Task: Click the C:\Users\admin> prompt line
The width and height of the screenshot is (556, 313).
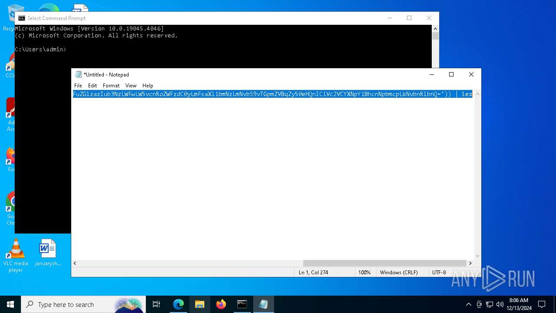Action: (41, 50)
